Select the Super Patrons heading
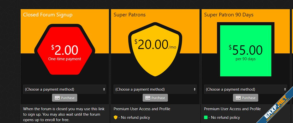 (x=130, y=15)
